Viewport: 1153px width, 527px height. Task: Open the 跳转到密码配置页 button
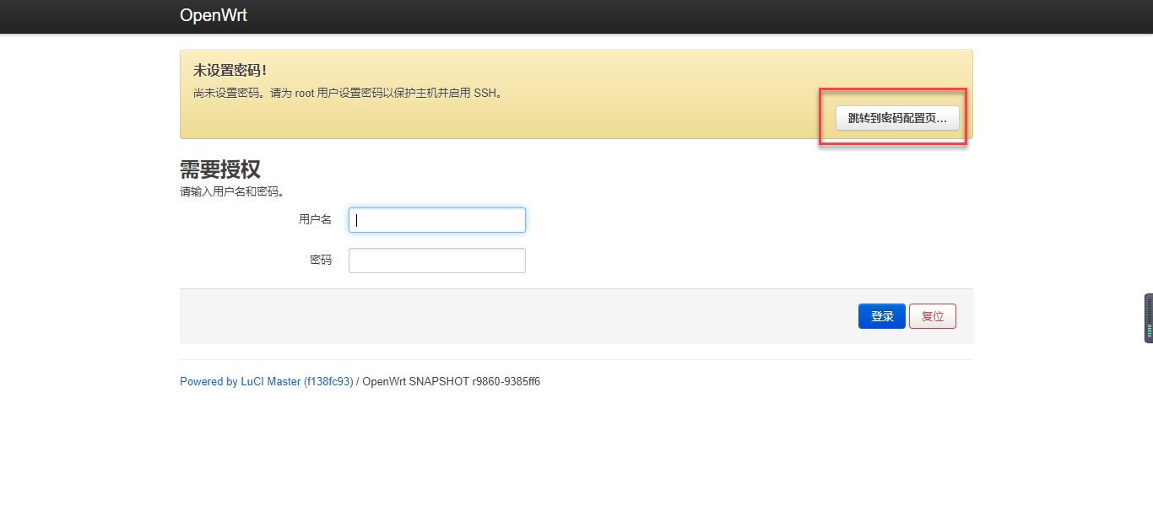point(897,118)
